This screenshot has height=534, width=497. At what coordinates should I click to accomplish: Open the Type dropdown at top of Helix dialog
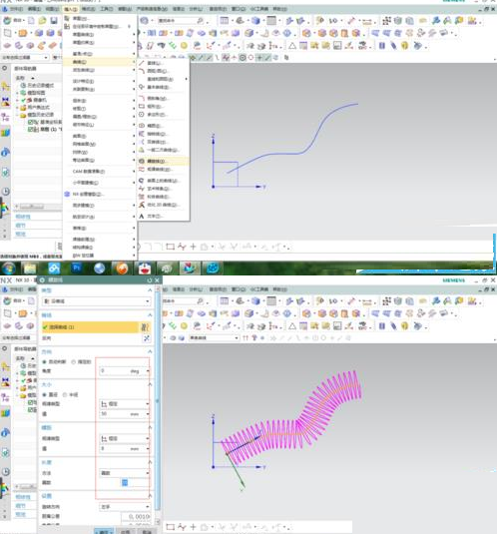97,301
